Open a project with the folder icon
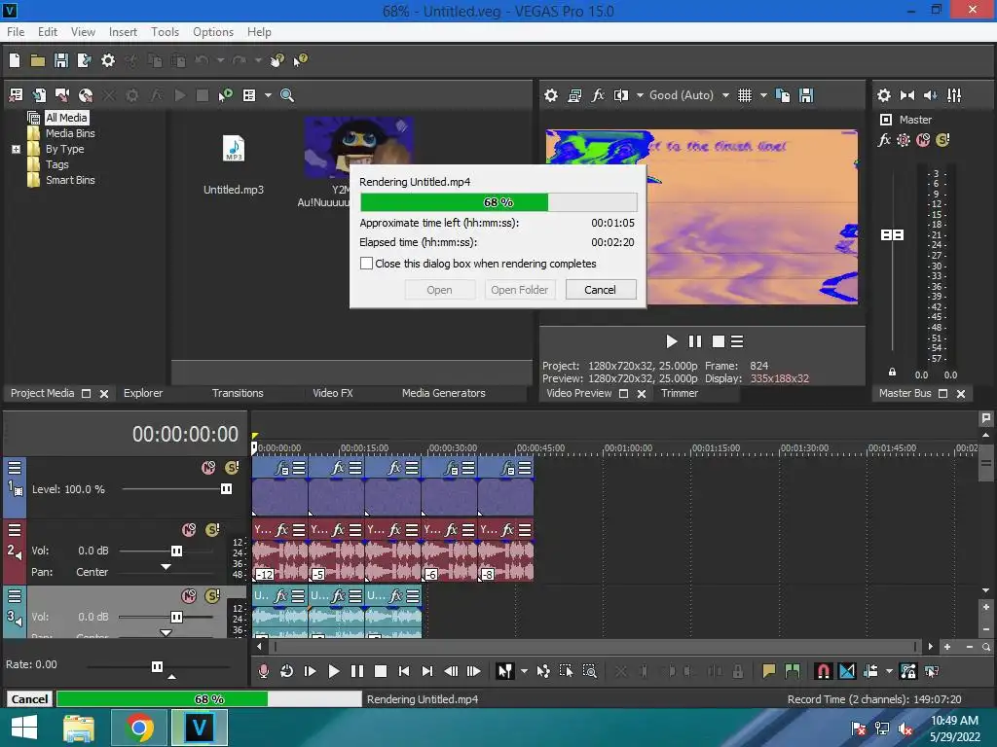This screenshot has height=747, width=997. (38, 60)
